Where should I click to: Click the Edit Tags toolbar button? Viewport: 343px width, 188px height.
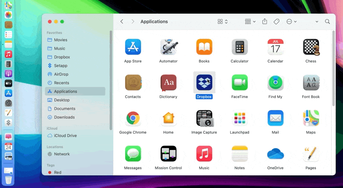(x=277, y=21)
